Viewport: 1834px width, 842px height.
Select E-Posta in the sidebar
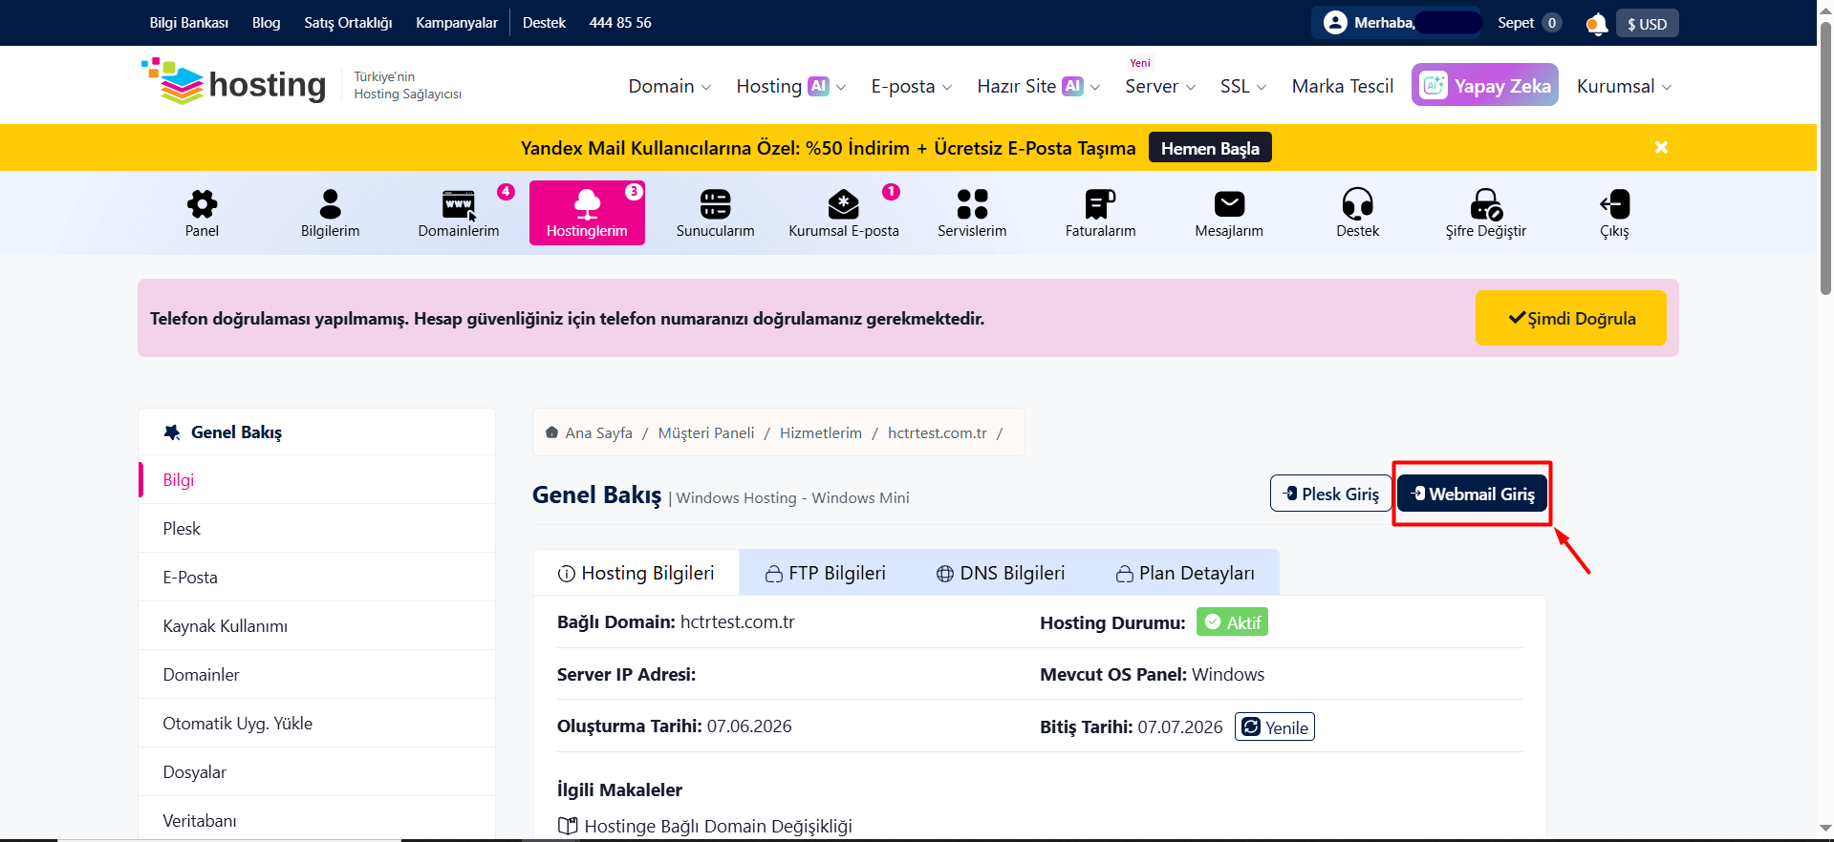pyautogui.click(x=317, y=578)
